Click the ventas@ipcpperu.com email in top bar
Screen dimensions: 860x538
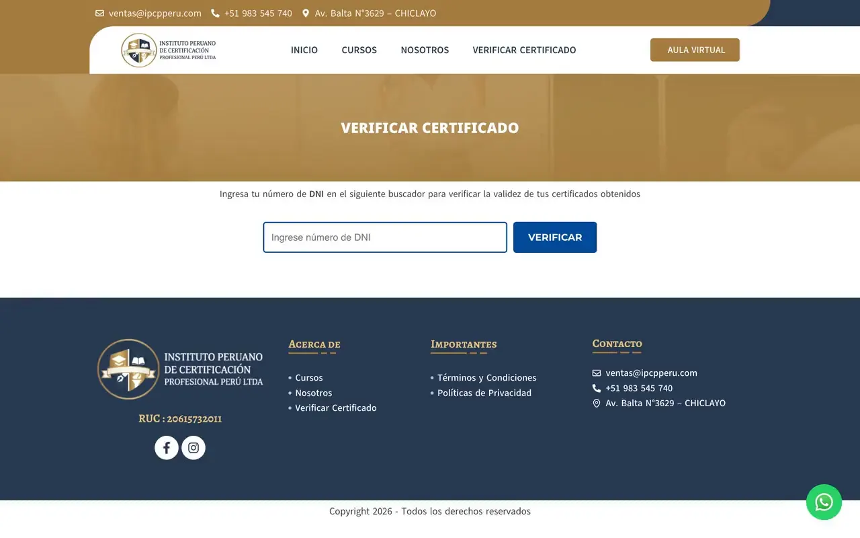coord(155,13)
